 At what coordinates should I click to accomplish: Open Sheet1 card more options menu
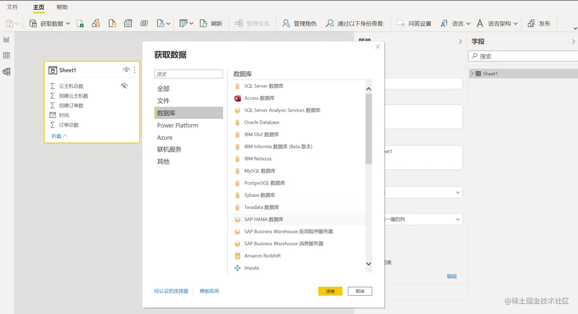point(134,70)
